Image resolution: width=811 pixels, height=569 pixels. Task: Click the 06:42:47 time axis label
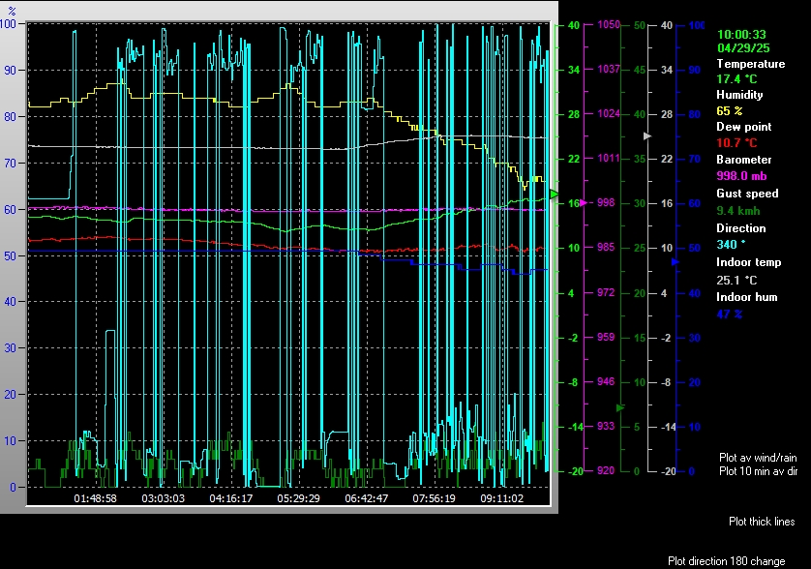click(366, 498)
